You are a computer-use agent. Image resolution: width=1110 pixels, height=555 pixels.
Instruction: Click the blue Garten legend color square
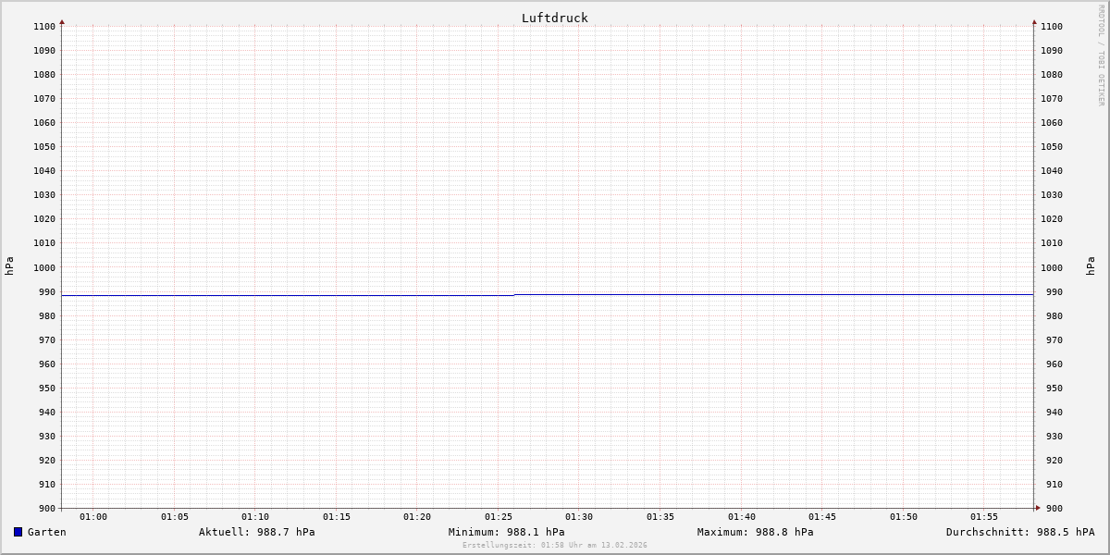18,532
